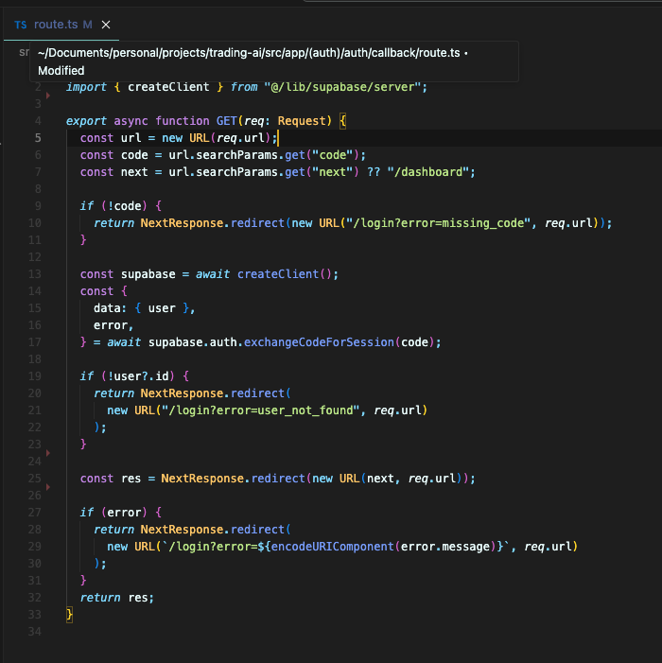The height and width of the screenshot is (663, 662).
Task: Click the M modified indicator on tab
Action: pos(88,25)
